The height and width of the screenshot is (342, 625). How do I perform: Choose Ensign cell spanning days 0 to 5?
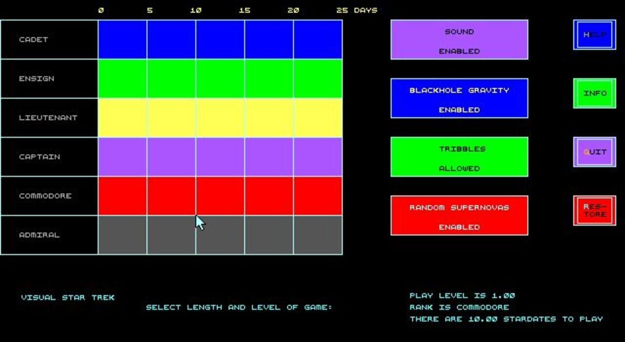tap(123, 79)
